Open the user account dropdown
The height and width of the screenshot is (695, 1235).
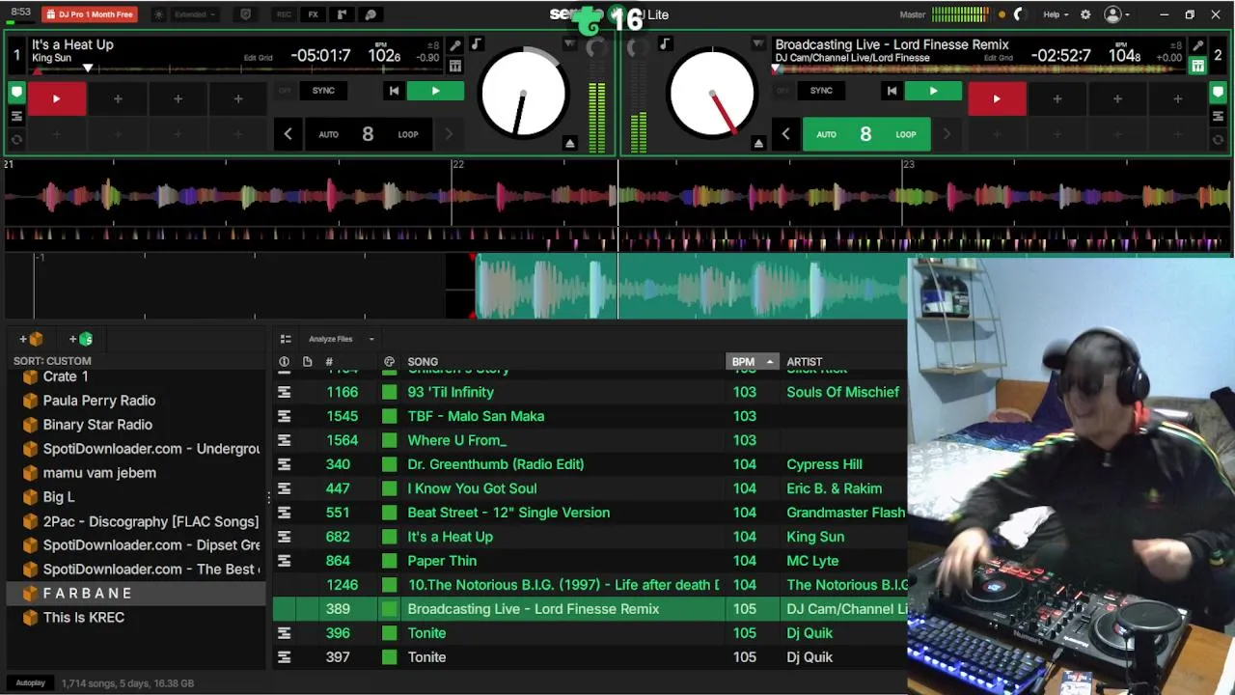point(1117,14)
